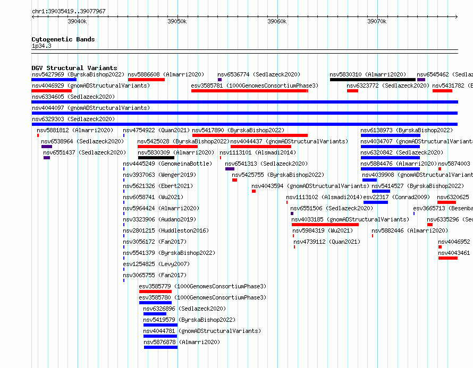This screenshot has height=368, width=473.
Task: Click nsv5417890 (ByrskaBishop2022) label
Action: (238, 130)
